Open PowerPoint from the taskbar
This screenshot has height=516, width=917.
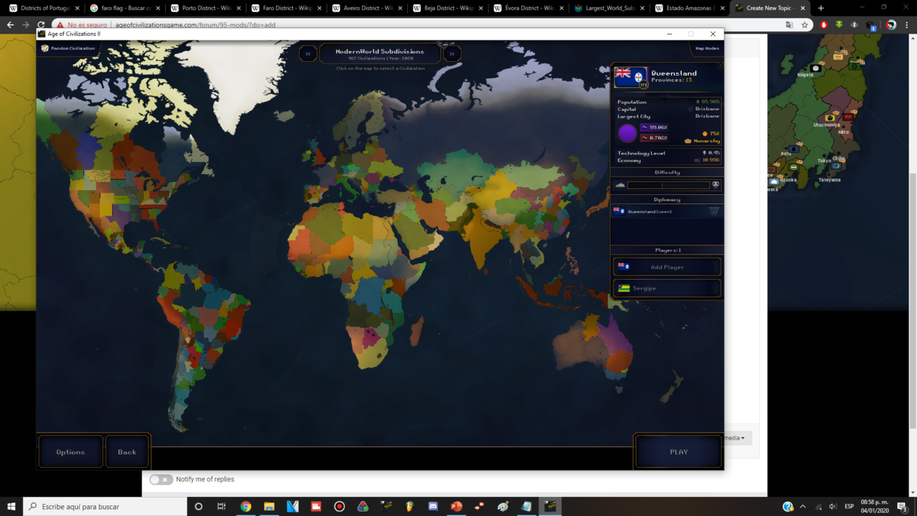click(x=456, y=506)
